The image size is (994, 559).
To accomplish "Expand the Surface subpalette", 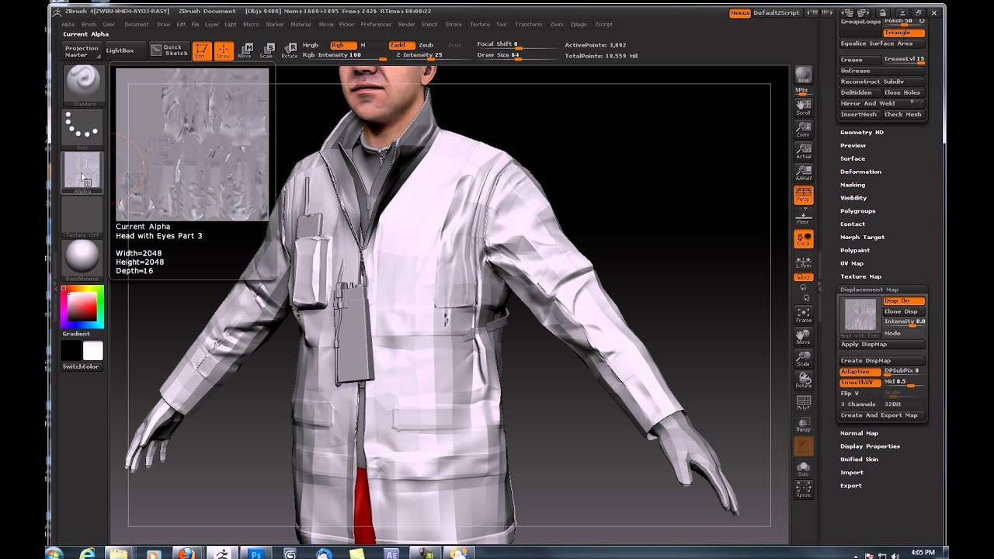I will pyautogui.click(x=853, y=158).
